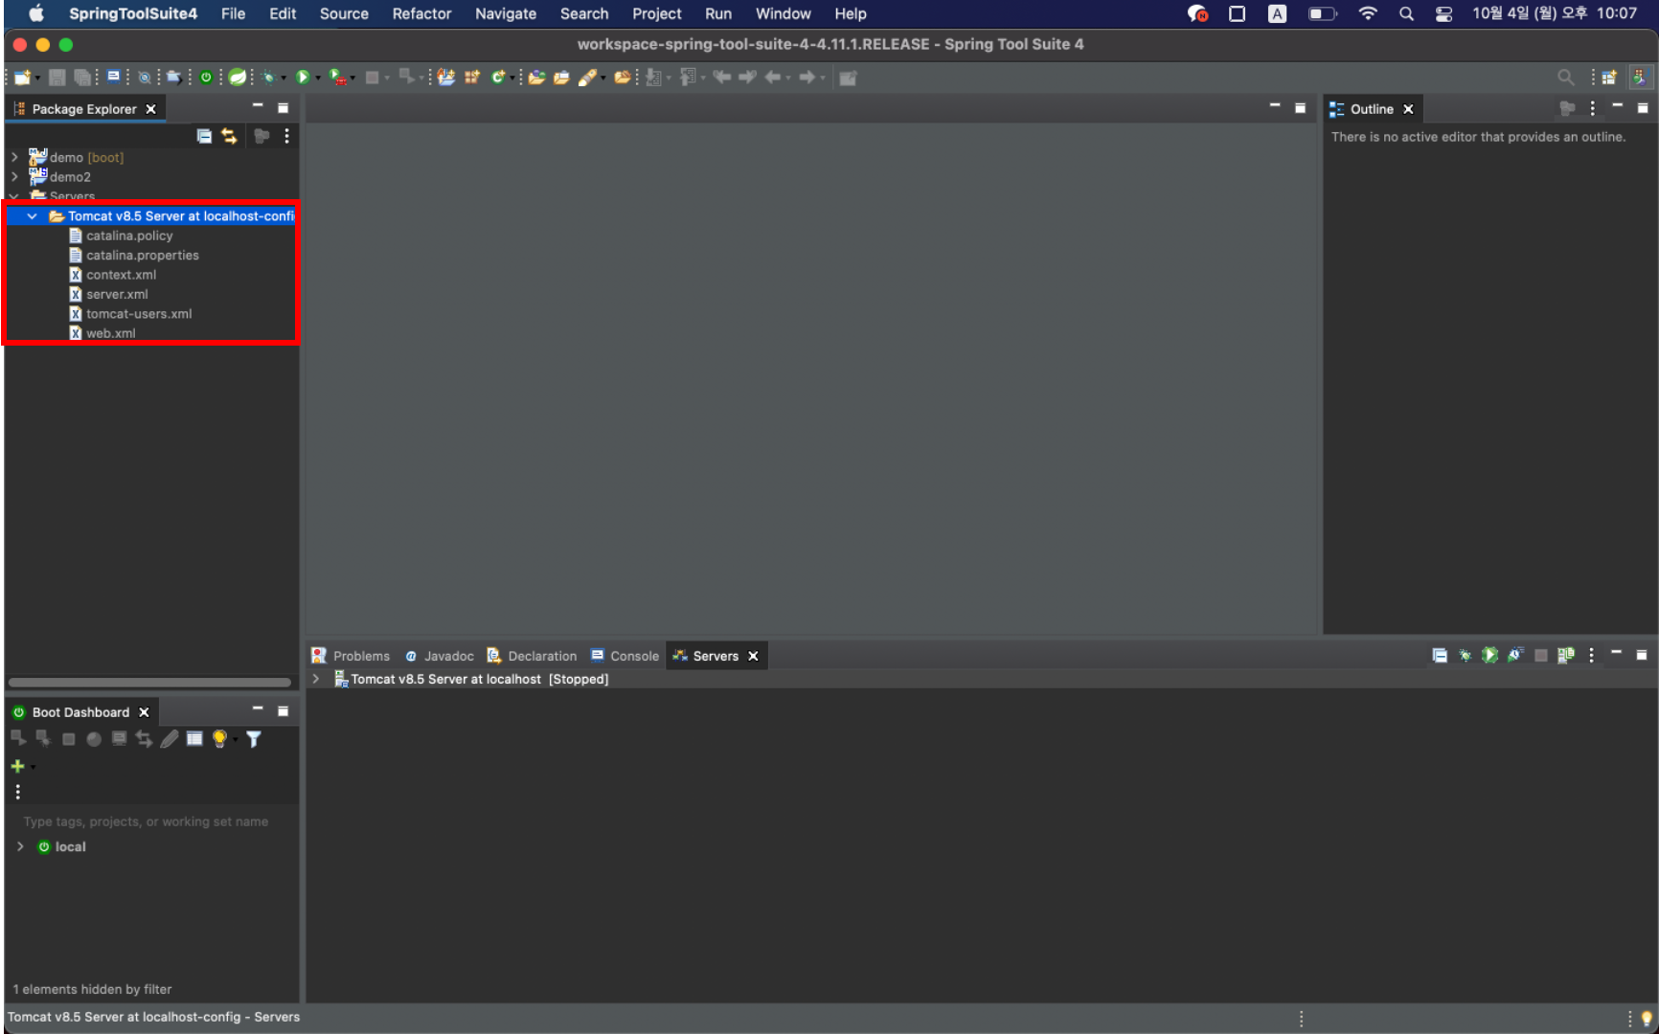
Task: Toggle the Boot Dashboard filter funnel icon
Action: [x=253, y=739]
